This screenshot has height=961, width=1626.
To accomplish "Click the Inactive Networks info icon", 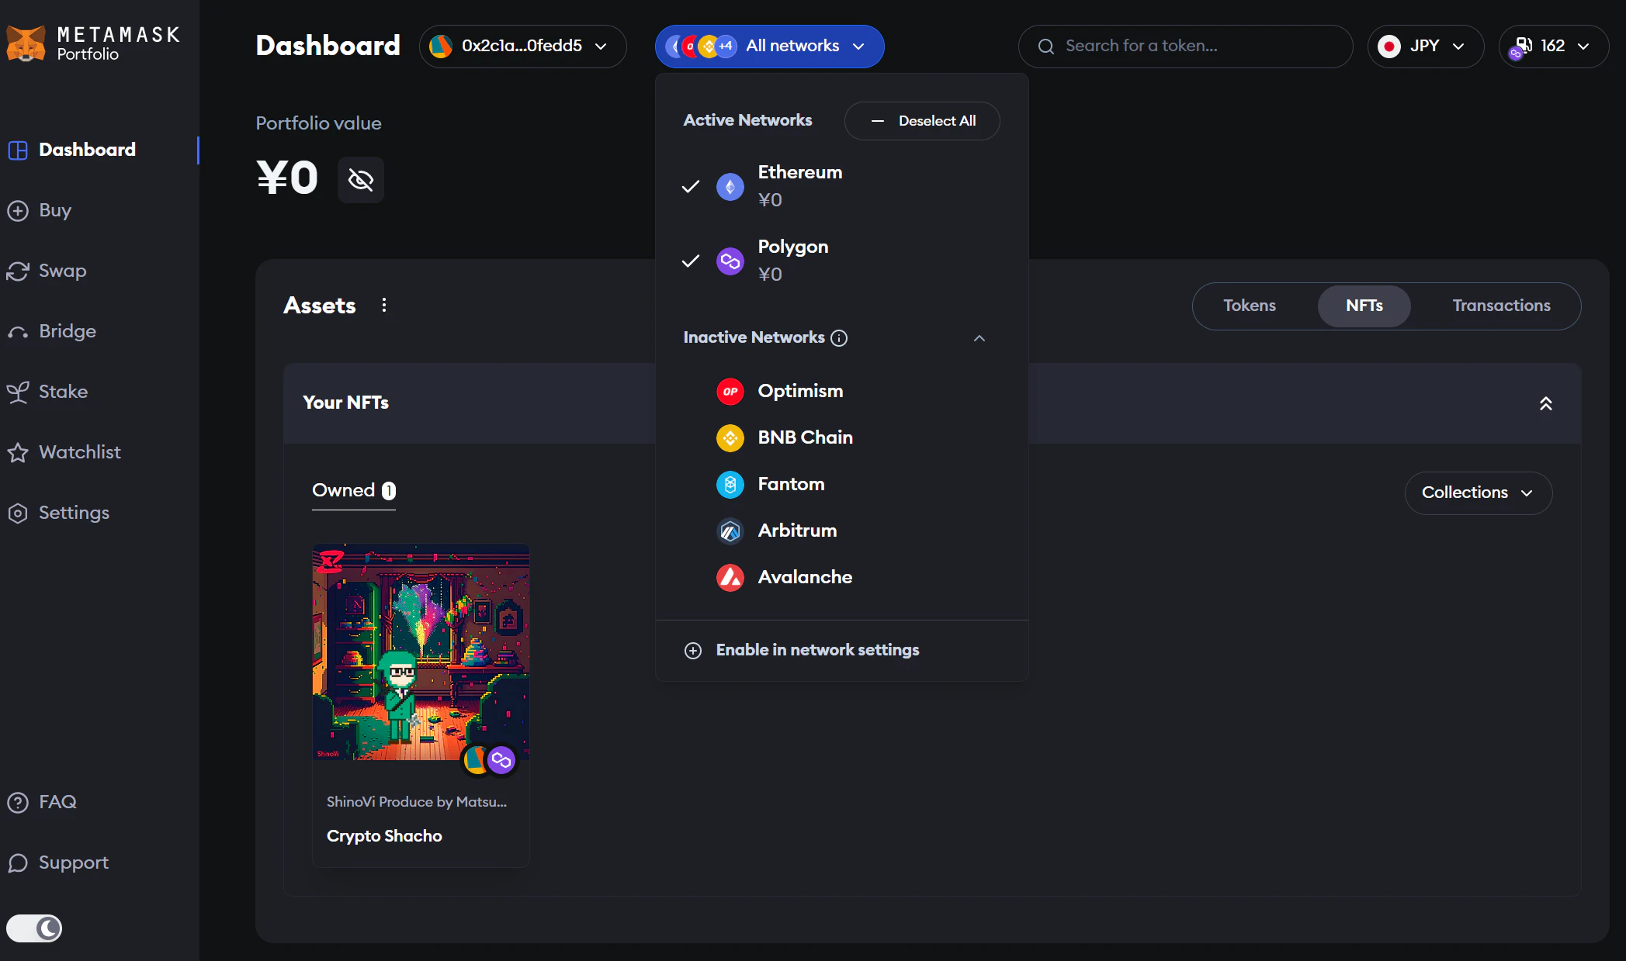I will [839, 338].
